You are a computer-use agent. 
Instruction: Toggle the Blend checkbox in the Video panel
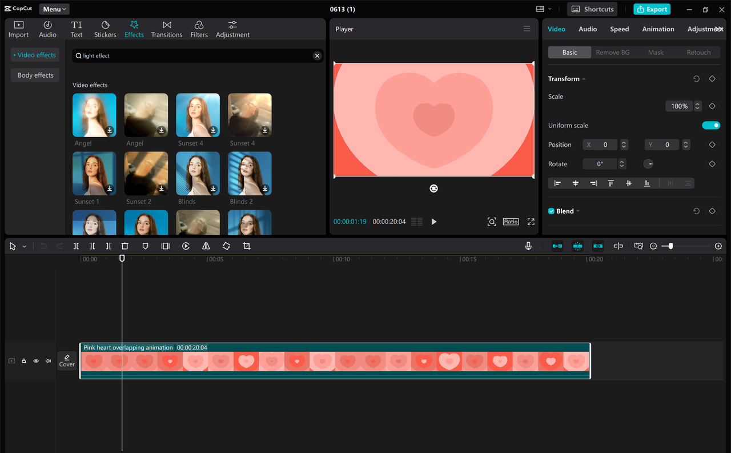point(550,211)
